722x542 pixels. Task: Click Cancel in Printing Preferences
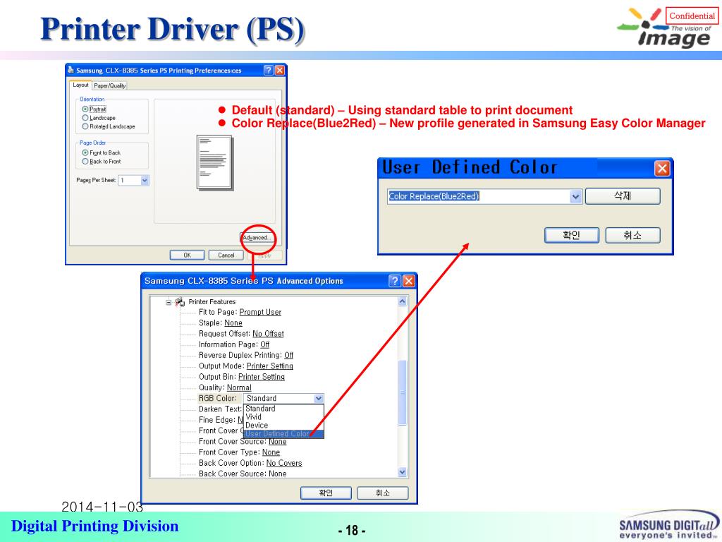(226, 255)
